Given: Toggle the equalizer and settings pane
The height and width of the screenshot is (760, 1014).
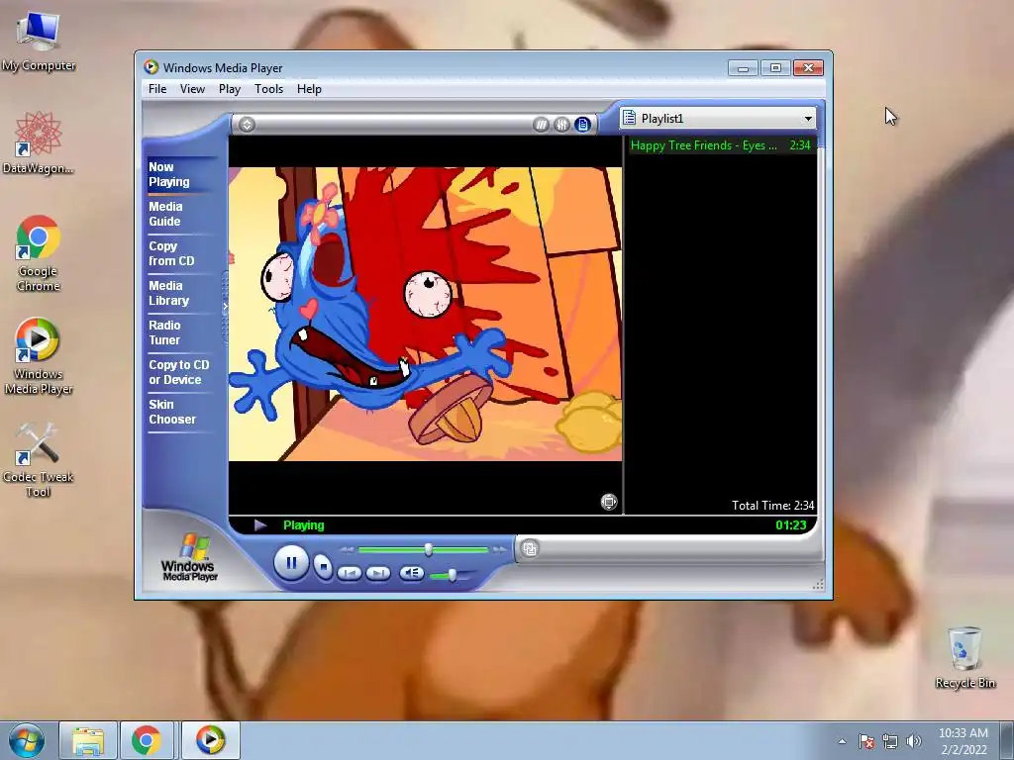Looking at the screenshot, I should 562,125.
